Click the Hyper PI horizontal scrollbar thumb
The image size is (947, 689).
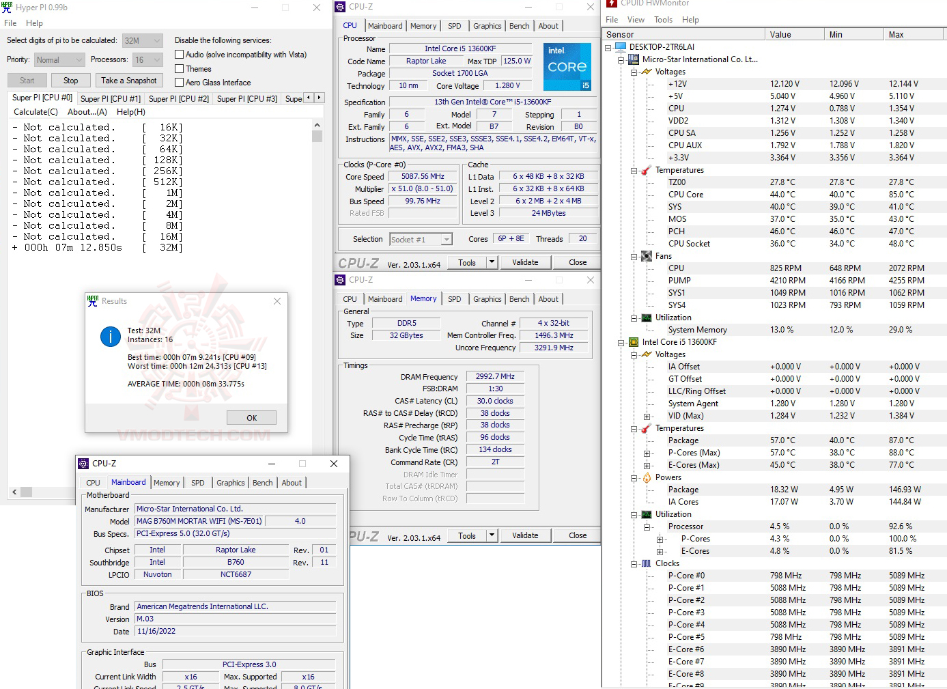(27, 492)
